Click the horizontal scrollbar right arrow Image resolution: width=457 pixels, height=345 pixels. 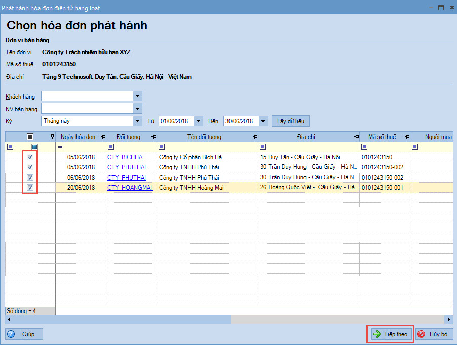(x=449, y=319)
